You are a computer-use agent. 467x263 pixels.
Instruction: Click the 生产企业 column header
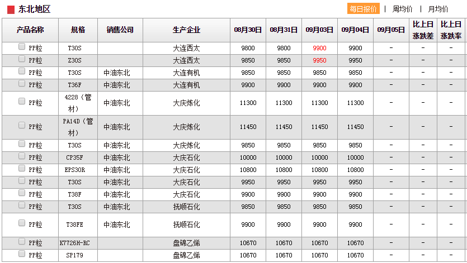(186, 30)
